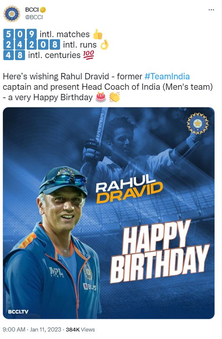This screenshot has height=339, width=222.
Task: Click the BCCI crest logo inside the image
Action: pyautogui.click(x=197, y=123)
